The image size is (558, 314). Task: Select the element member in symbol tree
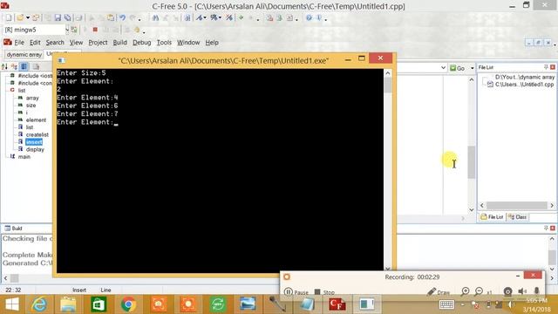36,120
